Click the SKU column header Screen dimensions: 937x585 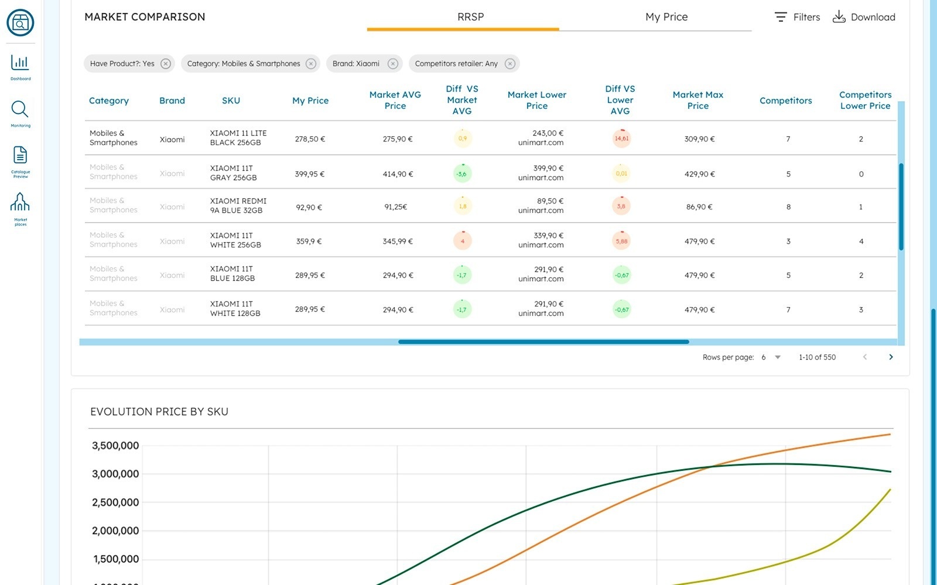coord(231,101)
